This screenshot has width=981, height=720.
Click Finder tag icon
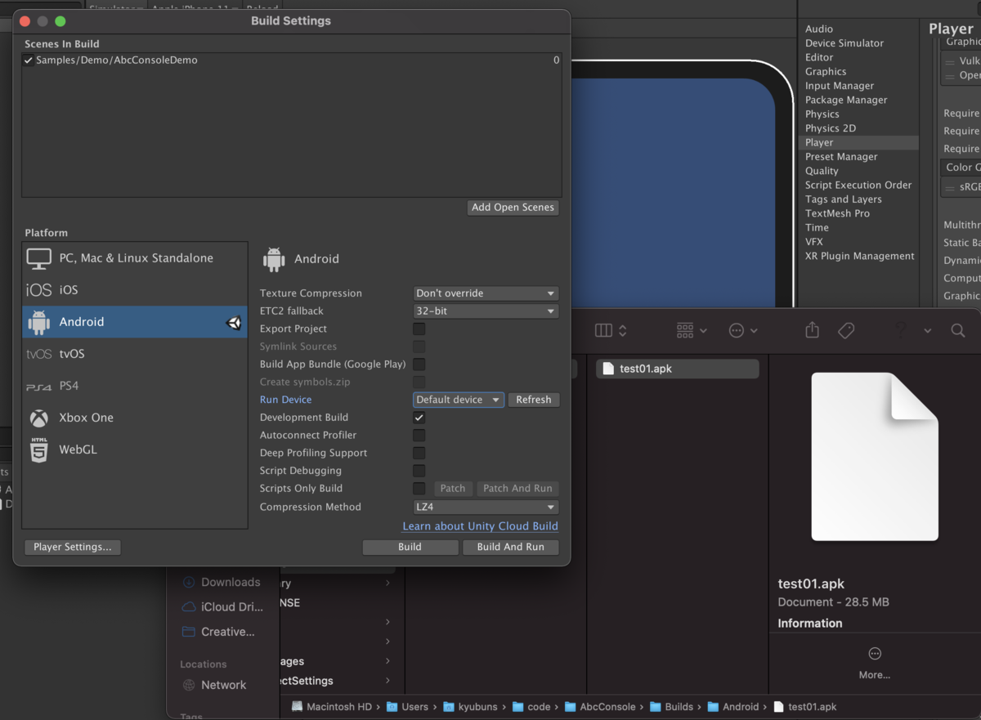point(846,330)
